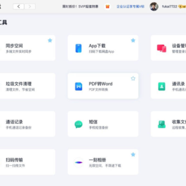Click the 清理文件，节省空间 description

(20, 89)
